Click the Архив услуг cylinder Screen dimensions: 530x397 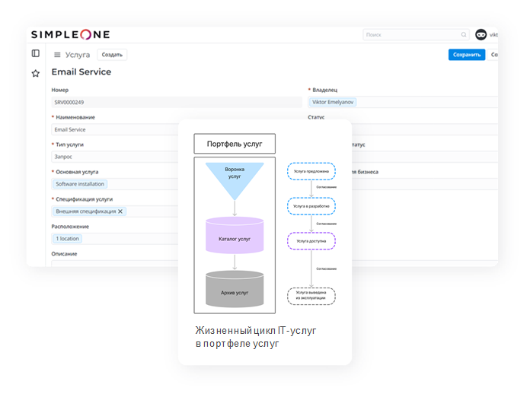235,289
